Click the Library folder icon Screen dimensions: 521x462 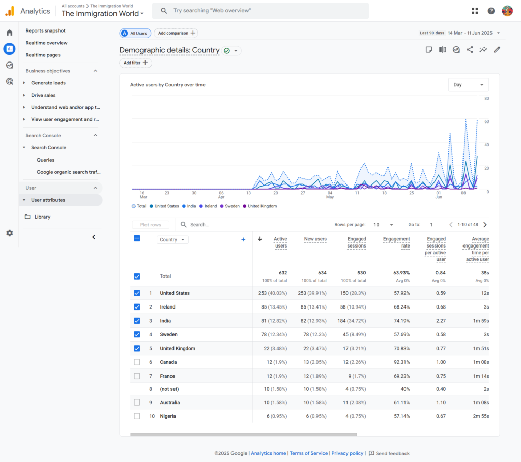(27, 217)
